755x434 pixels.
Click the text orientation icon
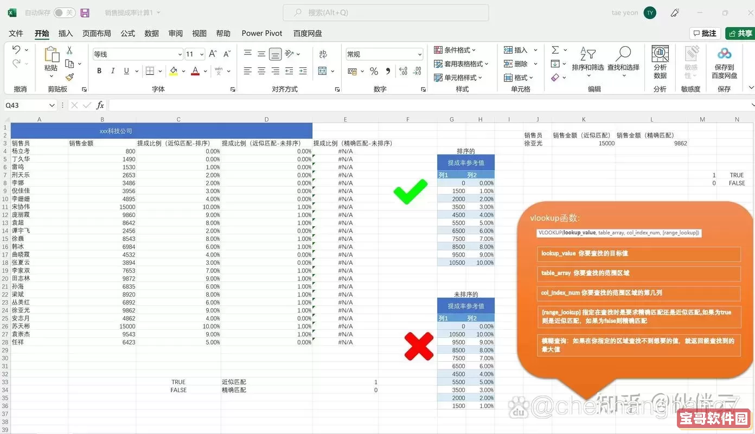[x=290, y=54]
